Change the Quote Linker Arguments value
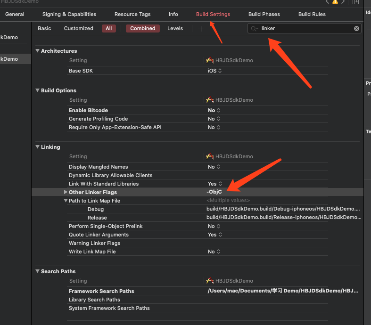The width and height of the screenshot is (371, 325). tap(215, 235)
